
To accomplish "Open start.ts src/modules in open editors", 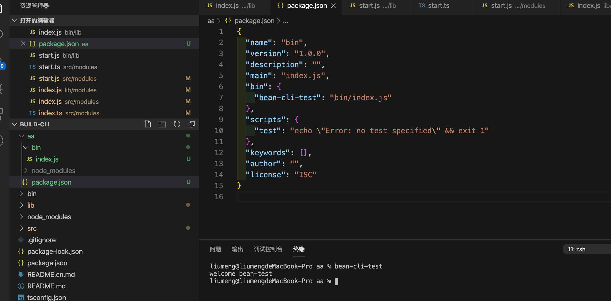I will point(104,67).
